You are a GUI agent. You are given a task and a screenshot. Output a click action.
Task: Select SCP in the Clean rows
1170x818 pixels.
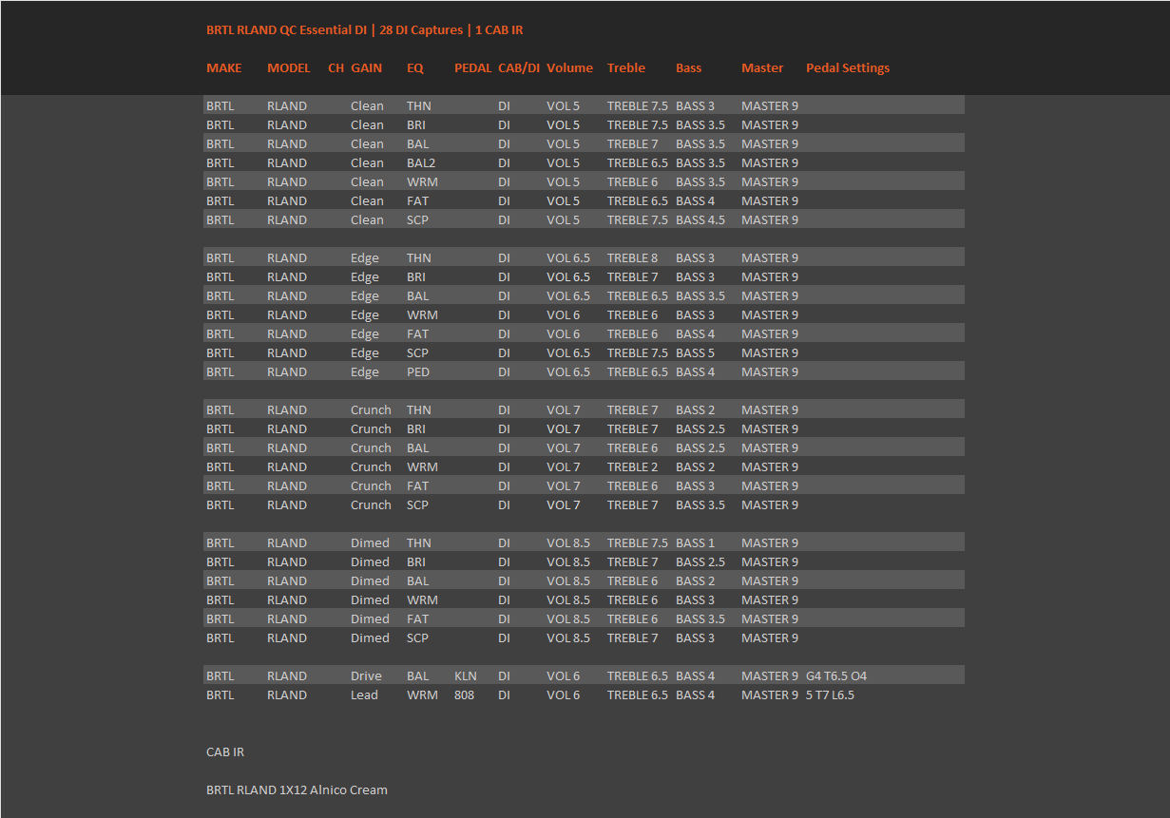(x=417, y=219)
